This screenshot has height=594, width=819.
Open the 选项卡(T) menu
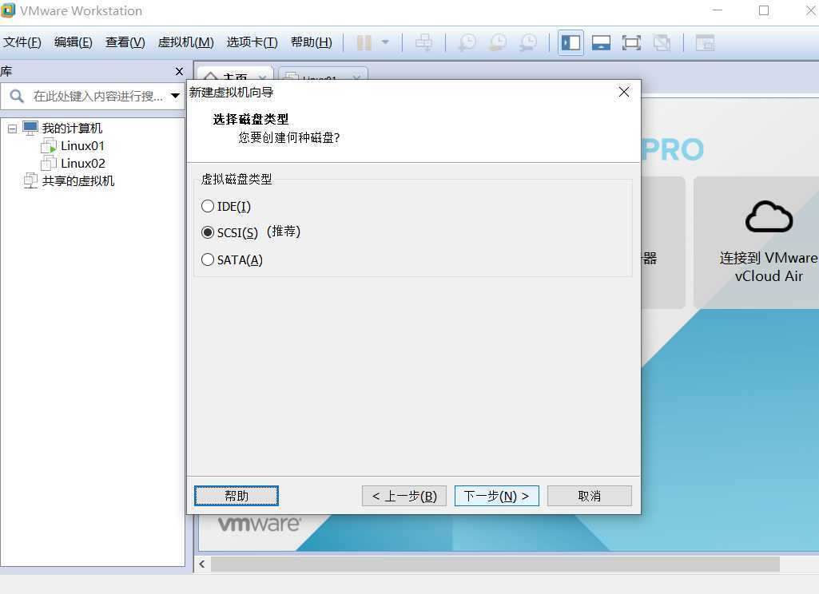coord(252,42)
